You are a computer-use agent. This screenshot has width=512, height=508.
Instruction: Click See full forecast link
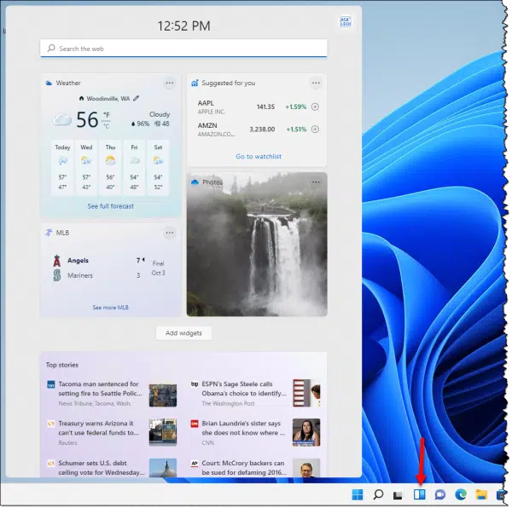110,206
